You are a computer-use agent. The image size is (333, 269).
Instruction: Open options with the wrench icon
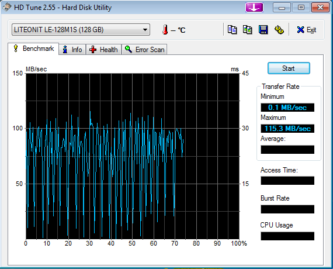click(279, 30)
